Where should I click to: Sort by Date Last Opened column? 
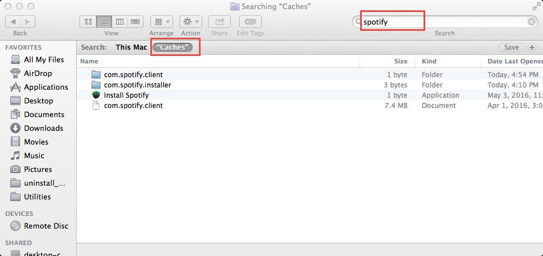pyautogui.click(x=512, y=61)
